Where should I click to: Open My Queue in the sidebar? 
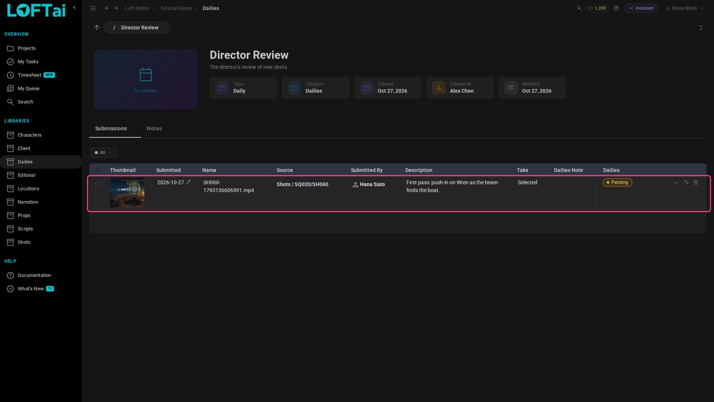(x=41, y=88)
